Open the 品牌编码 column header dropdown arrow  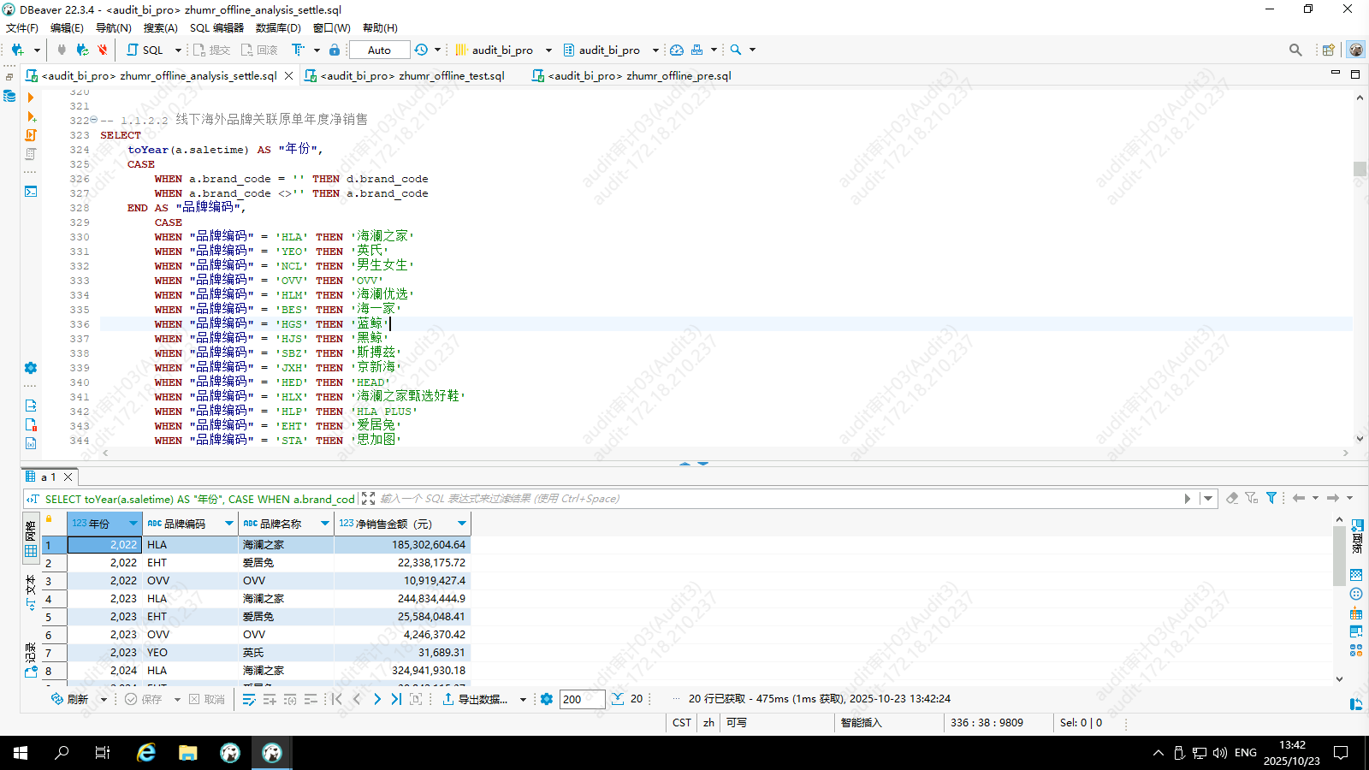tap(229, 523)
